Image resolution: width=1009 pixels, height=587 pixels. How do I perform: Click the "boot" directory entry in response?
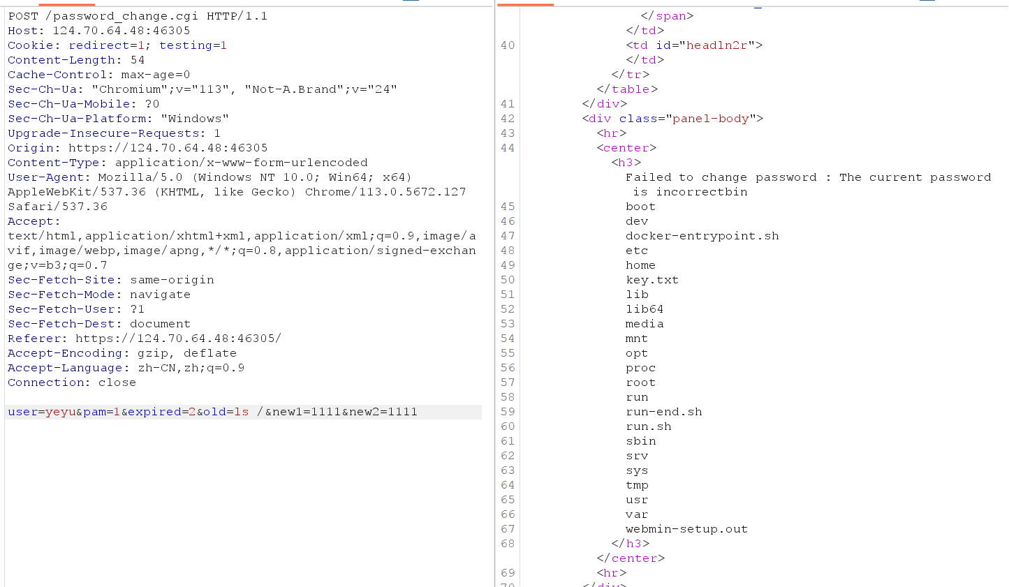[640, 207]
